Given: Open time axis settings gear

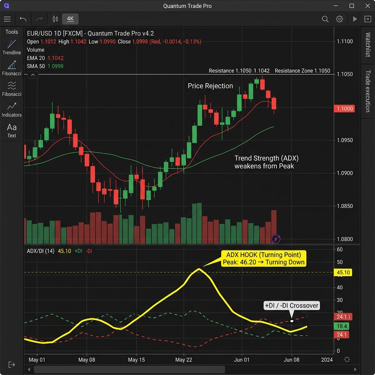Looking at the screenshot, I should 347,359.
